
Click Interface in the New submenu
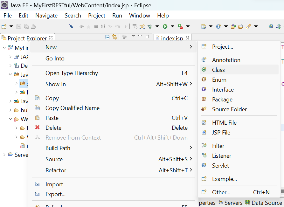coord(239,89)
